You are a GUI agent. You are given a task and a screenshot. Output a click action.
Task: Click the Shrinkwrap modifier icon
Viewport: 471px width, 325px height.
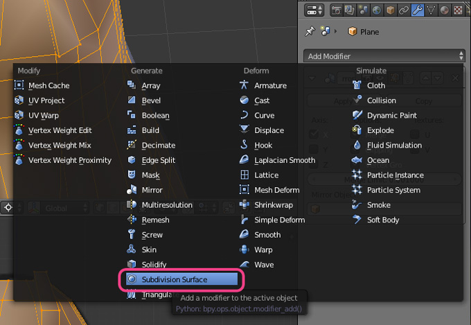click(x=245, y=204)
